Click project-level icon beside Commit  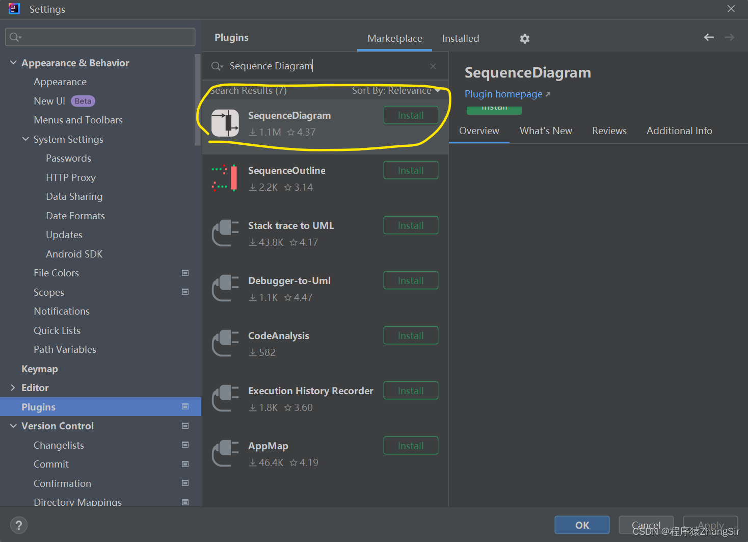tap(185, 464)
